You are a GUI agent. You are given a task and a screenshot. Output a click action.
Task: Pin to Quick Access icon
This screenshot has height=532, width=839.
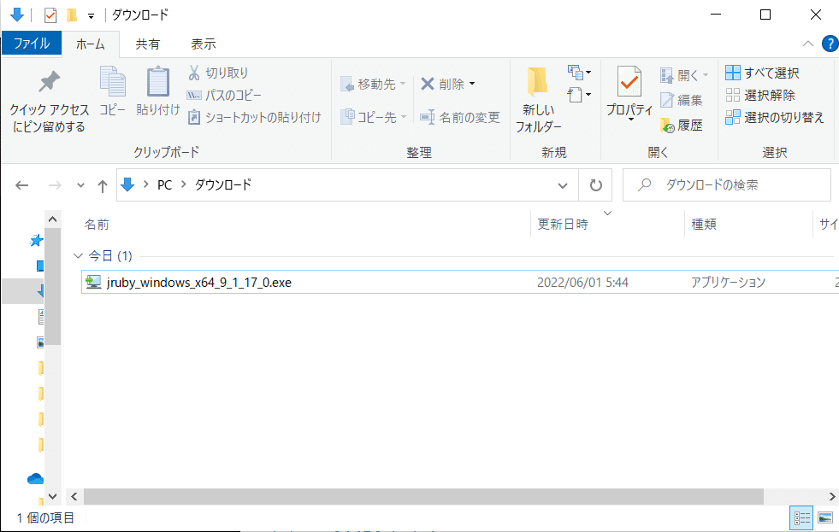point(50,81)
